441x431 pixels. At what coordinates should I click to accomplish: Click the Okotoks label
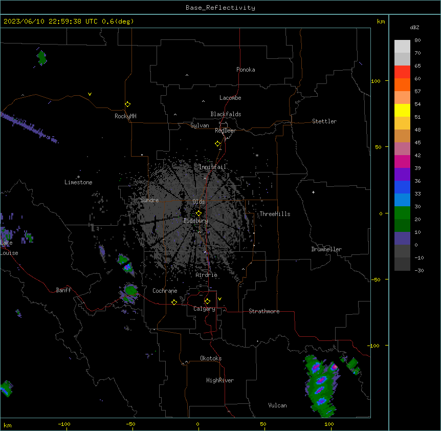tap(211, 358)
